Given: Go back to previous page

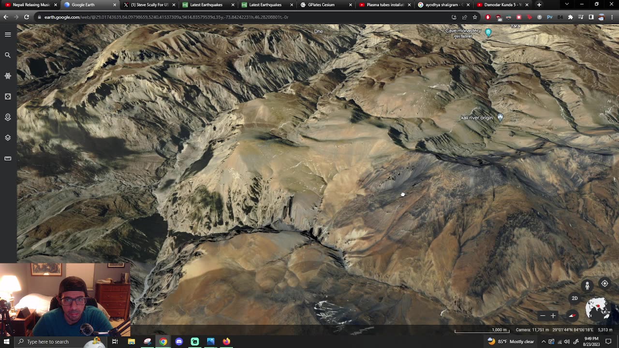Looking at the screenshot, I should 6,17.
